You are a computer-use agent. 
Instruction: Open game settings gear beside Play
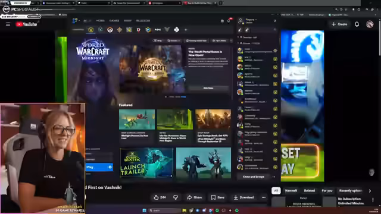(x=110, y=167)
